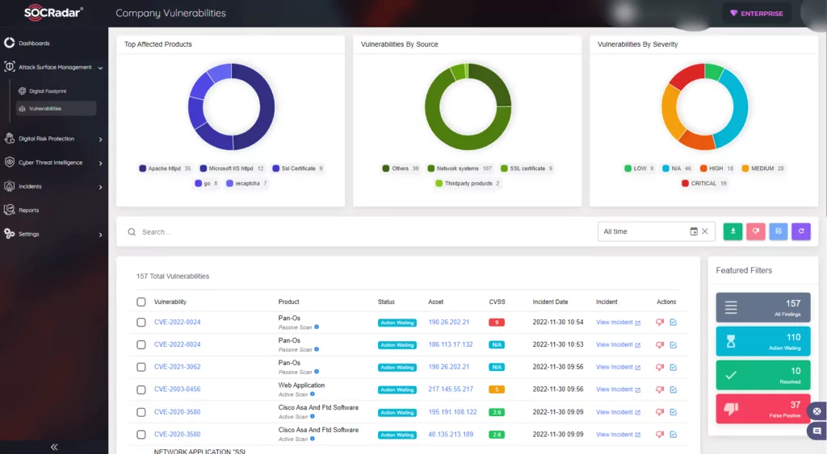Resolve the CVE-2021-3062 row

(x=674, y=367)
